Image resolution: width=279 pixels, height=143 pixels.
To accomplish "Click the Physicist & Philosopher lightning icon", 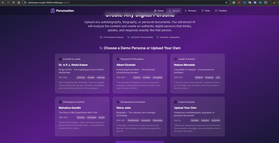I will click(x=118, y=59).
